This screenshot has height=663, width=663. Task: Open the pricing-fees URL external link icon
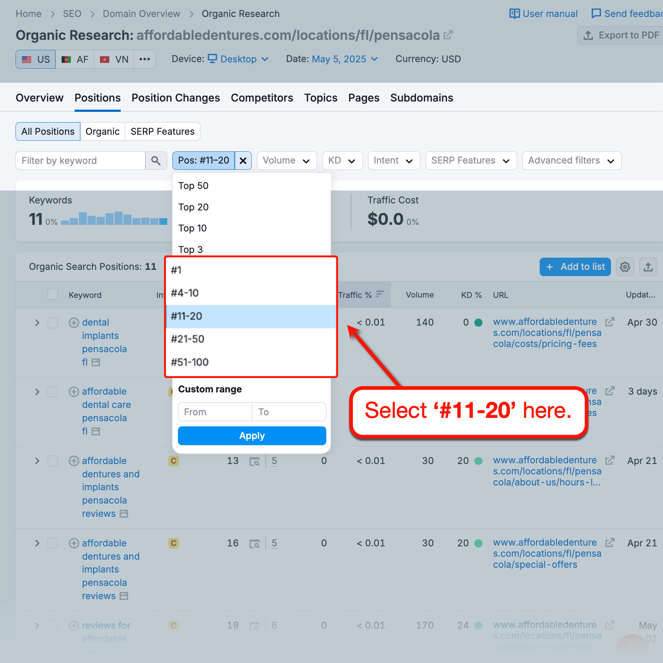[x=609, y=322]
